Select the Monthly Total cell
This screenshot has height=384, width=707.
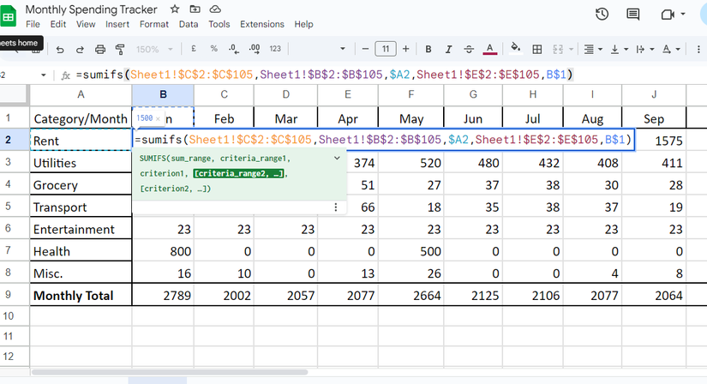[81, 295]
